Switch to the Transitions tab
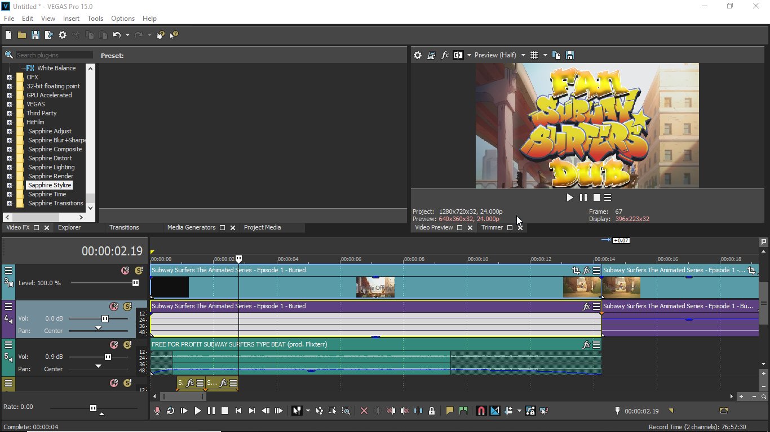 point(124,227)
